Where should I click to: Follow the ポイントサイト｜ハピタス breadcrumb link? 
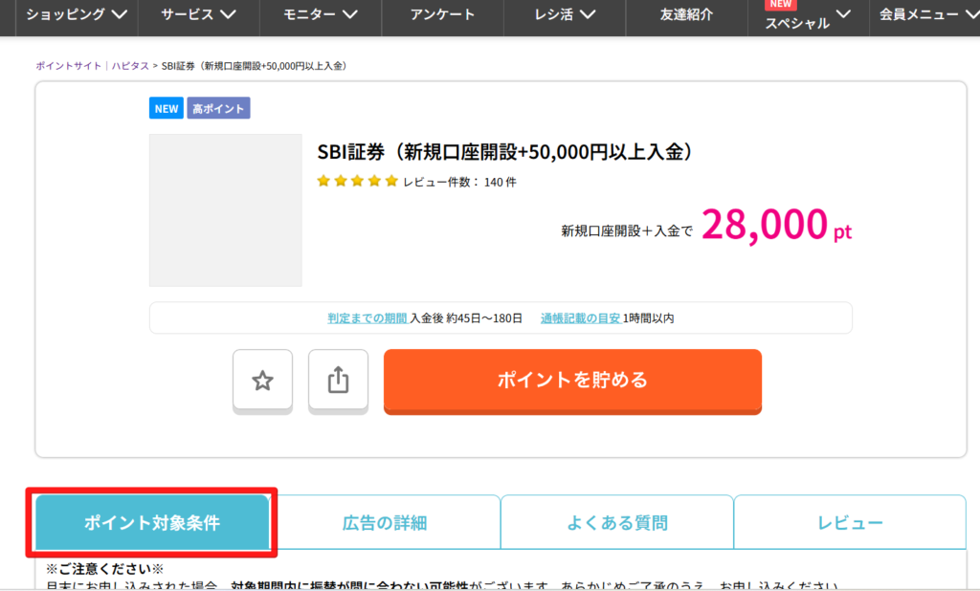click(x=93, y=66)
